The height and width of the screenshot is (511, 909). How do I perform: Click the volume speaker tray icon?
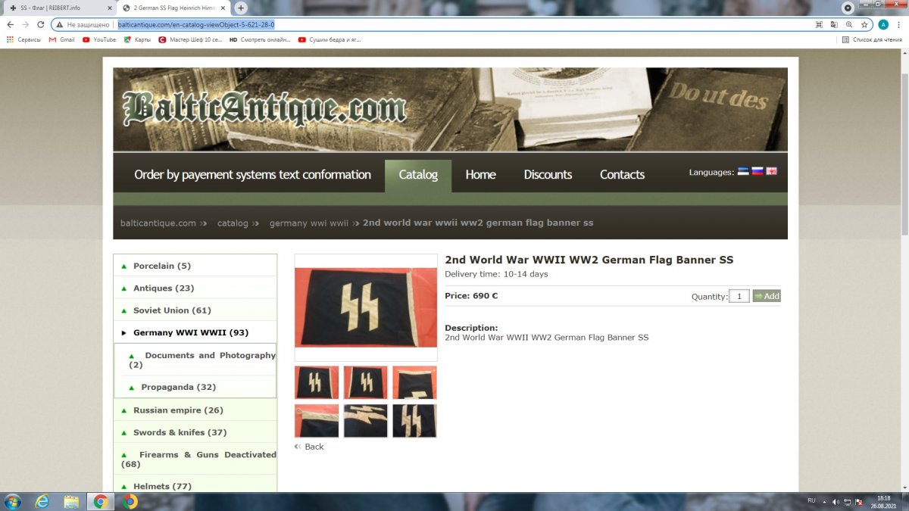[836, 501]
